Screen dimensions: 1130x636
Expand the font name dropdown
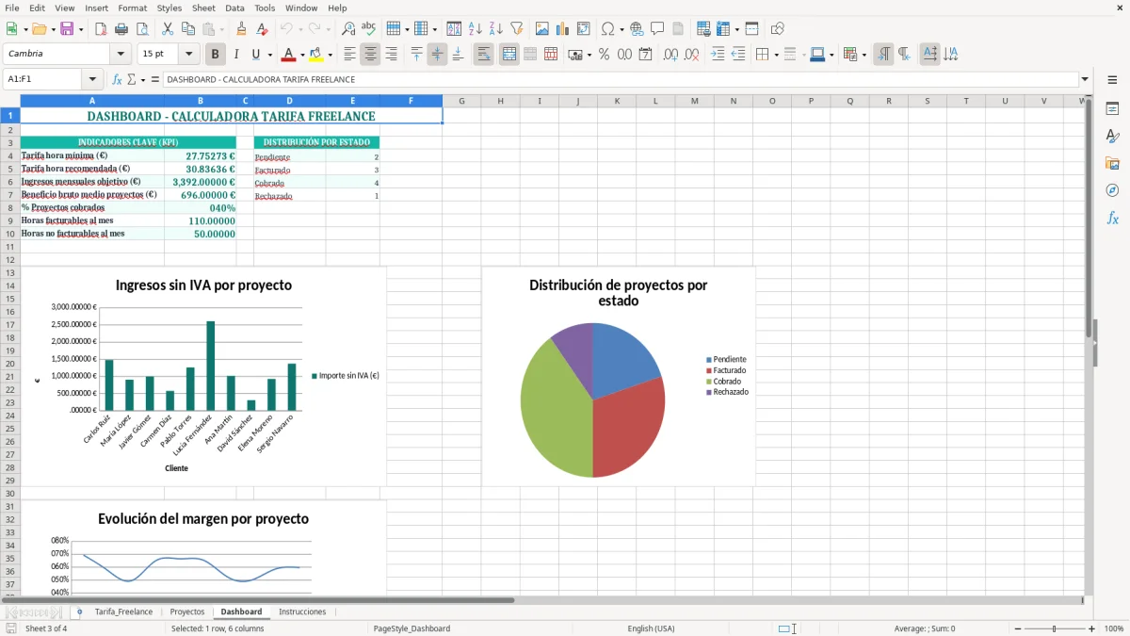[121, 55]
